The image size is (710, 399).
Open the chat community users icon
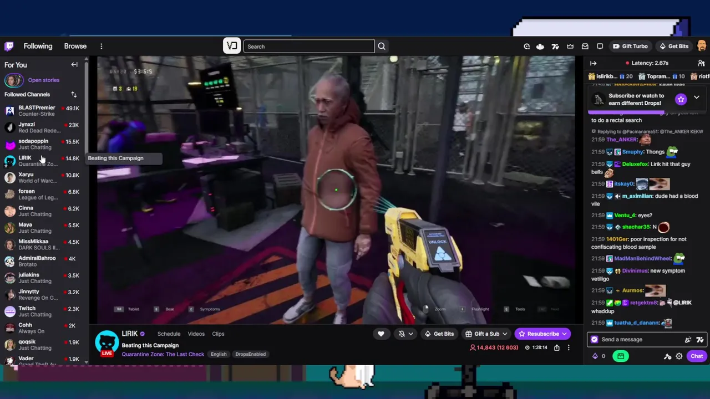[x=701, y=63]
